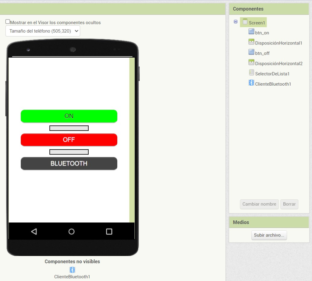The image size is (312, 281).
Task: Click the gray BLUETOOTH list picker button
Action: tap(69, 163)
